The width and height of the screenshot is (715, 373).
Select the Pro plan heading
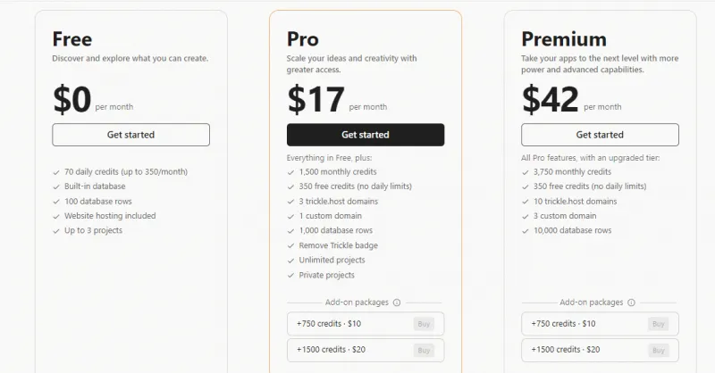point(303,39)
